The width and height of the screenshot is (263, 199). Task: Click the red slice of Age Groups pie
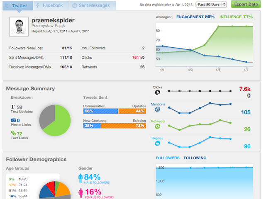point(51,186)
